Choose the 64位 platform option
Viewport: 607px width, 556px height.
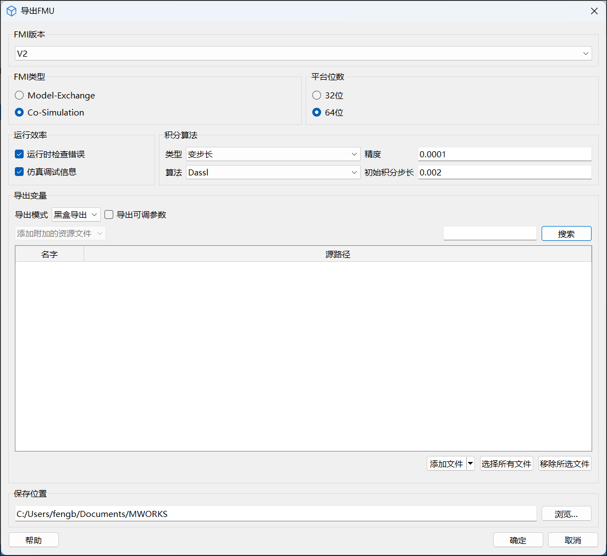click(316, 112)
